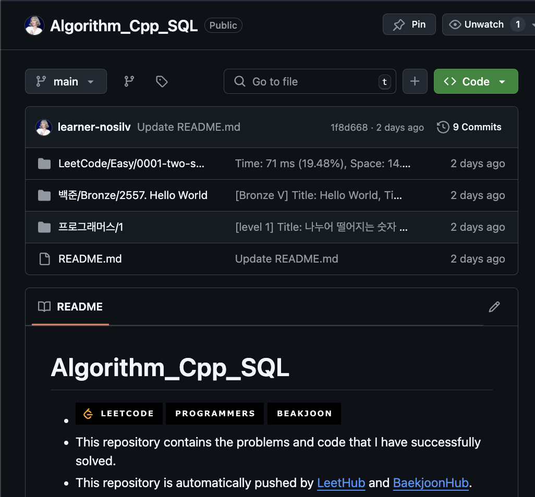View branches via the branch icon

(129, 81)
